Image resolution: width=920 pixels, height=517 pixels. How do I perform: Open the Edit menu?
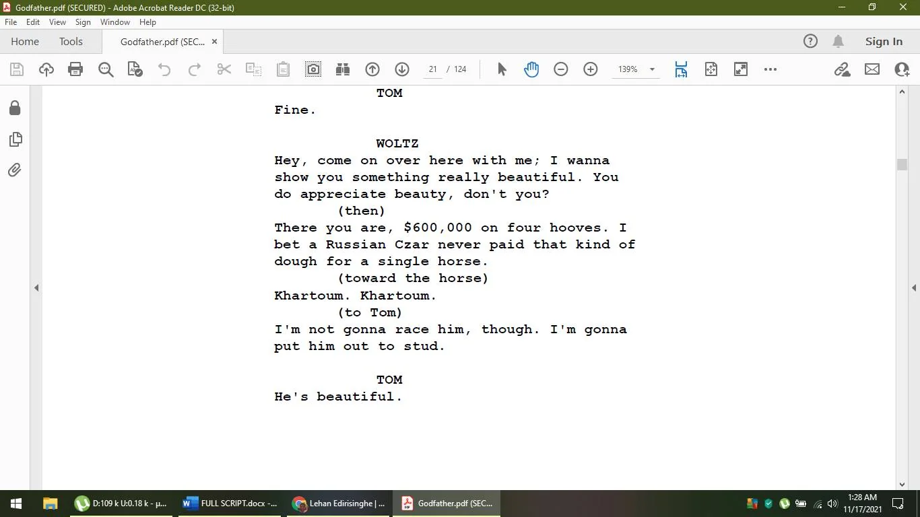[x=33, y=22]
